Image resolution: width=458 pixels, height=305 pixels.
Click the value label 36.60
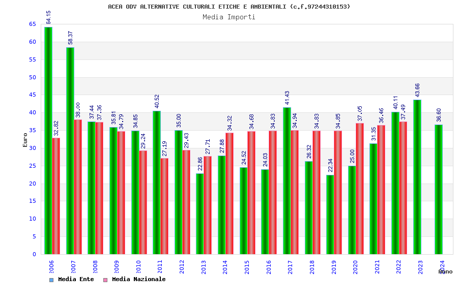(x=439, y=115)
